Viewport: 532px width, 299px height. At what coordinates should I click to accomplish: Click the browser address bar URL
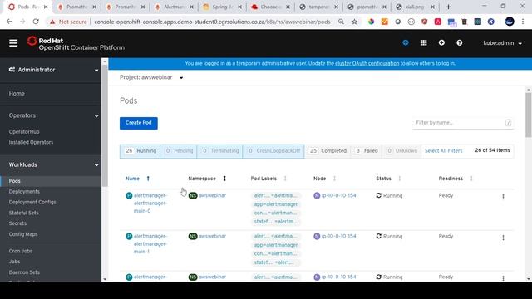click(x=212, y=22)
